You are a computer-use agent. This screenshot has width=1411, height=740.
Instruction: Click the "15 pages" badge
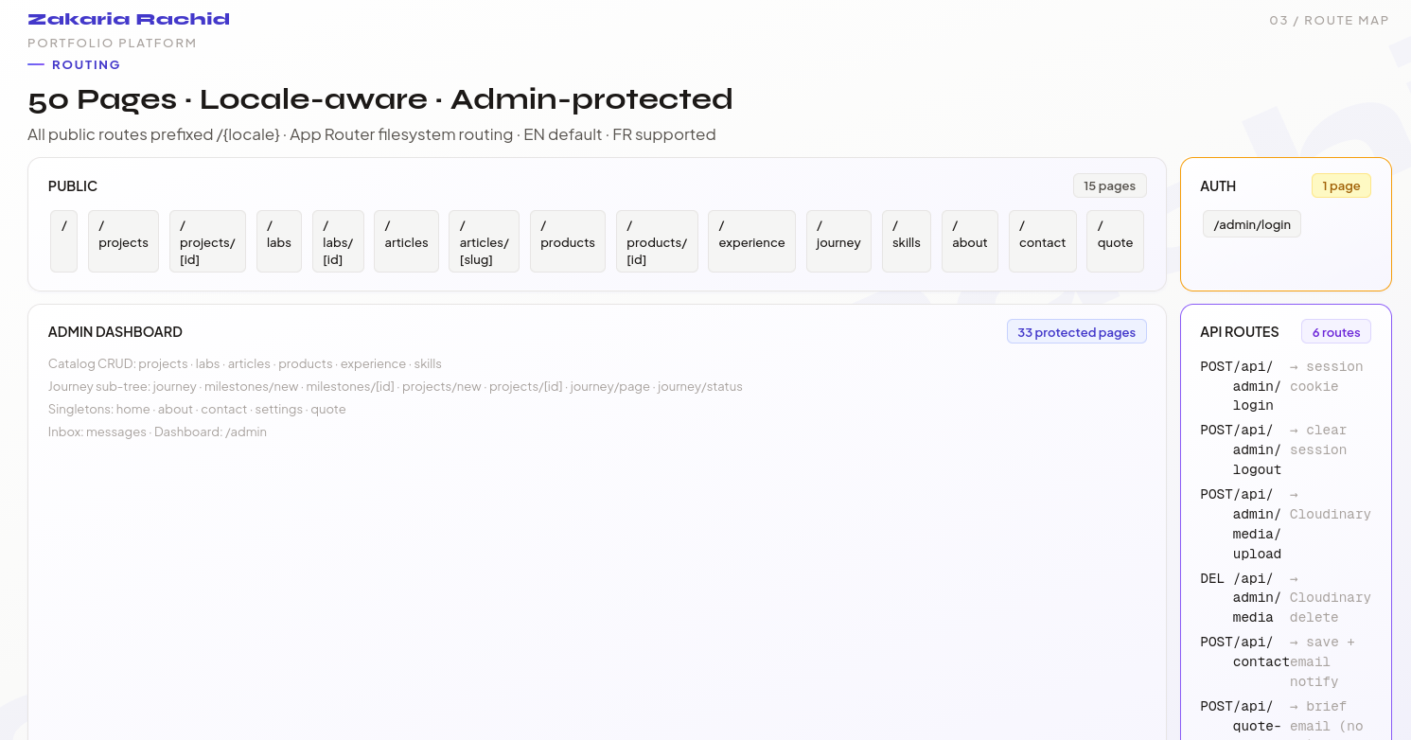1110,185
